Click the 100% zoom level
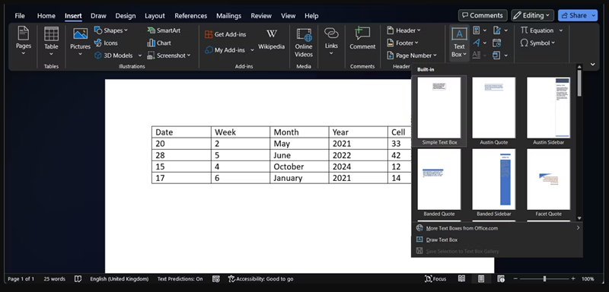Viewport: 609px width, 292px height. (588, 279)
